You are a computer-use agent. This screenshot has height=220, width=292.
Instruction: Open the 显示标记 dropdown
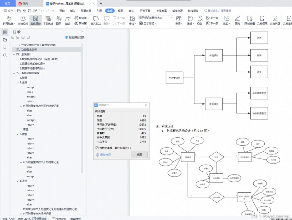click(x=148, y=23)
